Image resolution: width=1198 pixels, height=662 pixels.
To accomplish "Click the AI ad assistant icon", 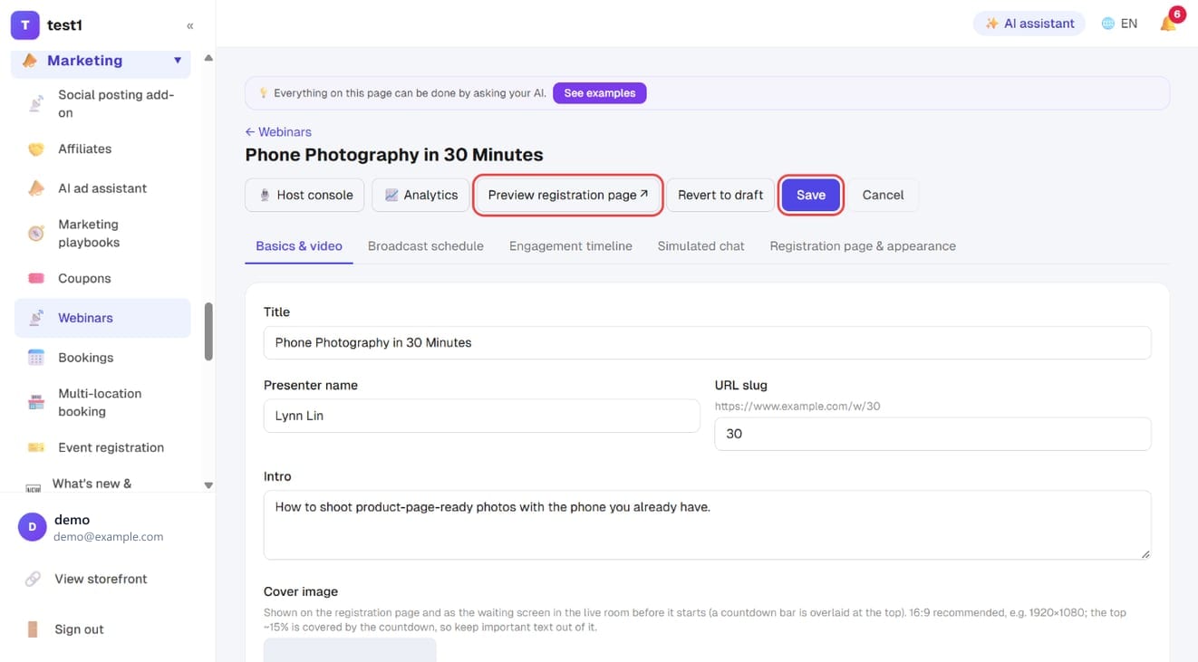I will pos(36,188).
